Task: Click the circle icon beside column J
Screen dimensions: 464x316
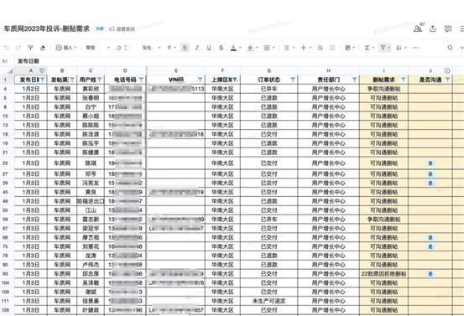Action: (x=447, y=70)
